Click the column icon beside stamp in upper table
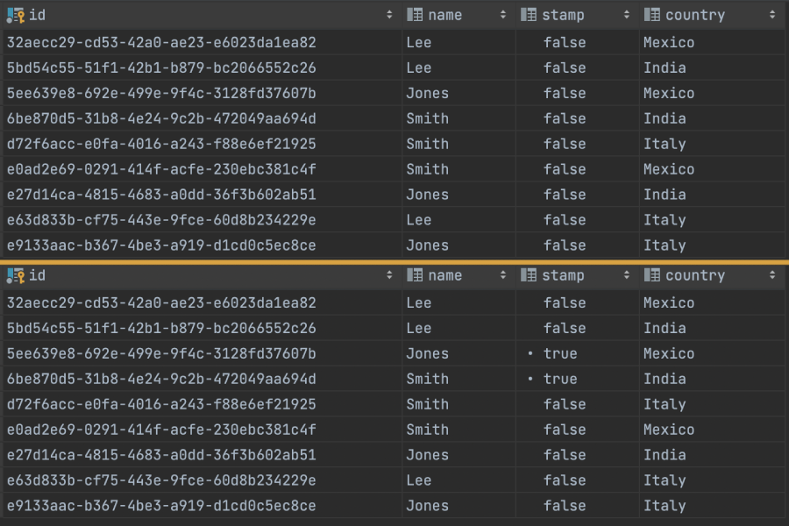The width and height of the screenshot is (789, 526). pos(529,15)
